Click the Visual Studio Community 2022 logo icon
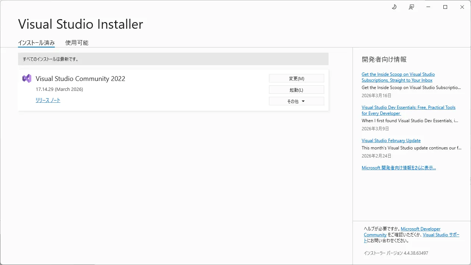The height and width of the screenshot is (265, 471). click(26, 78)
